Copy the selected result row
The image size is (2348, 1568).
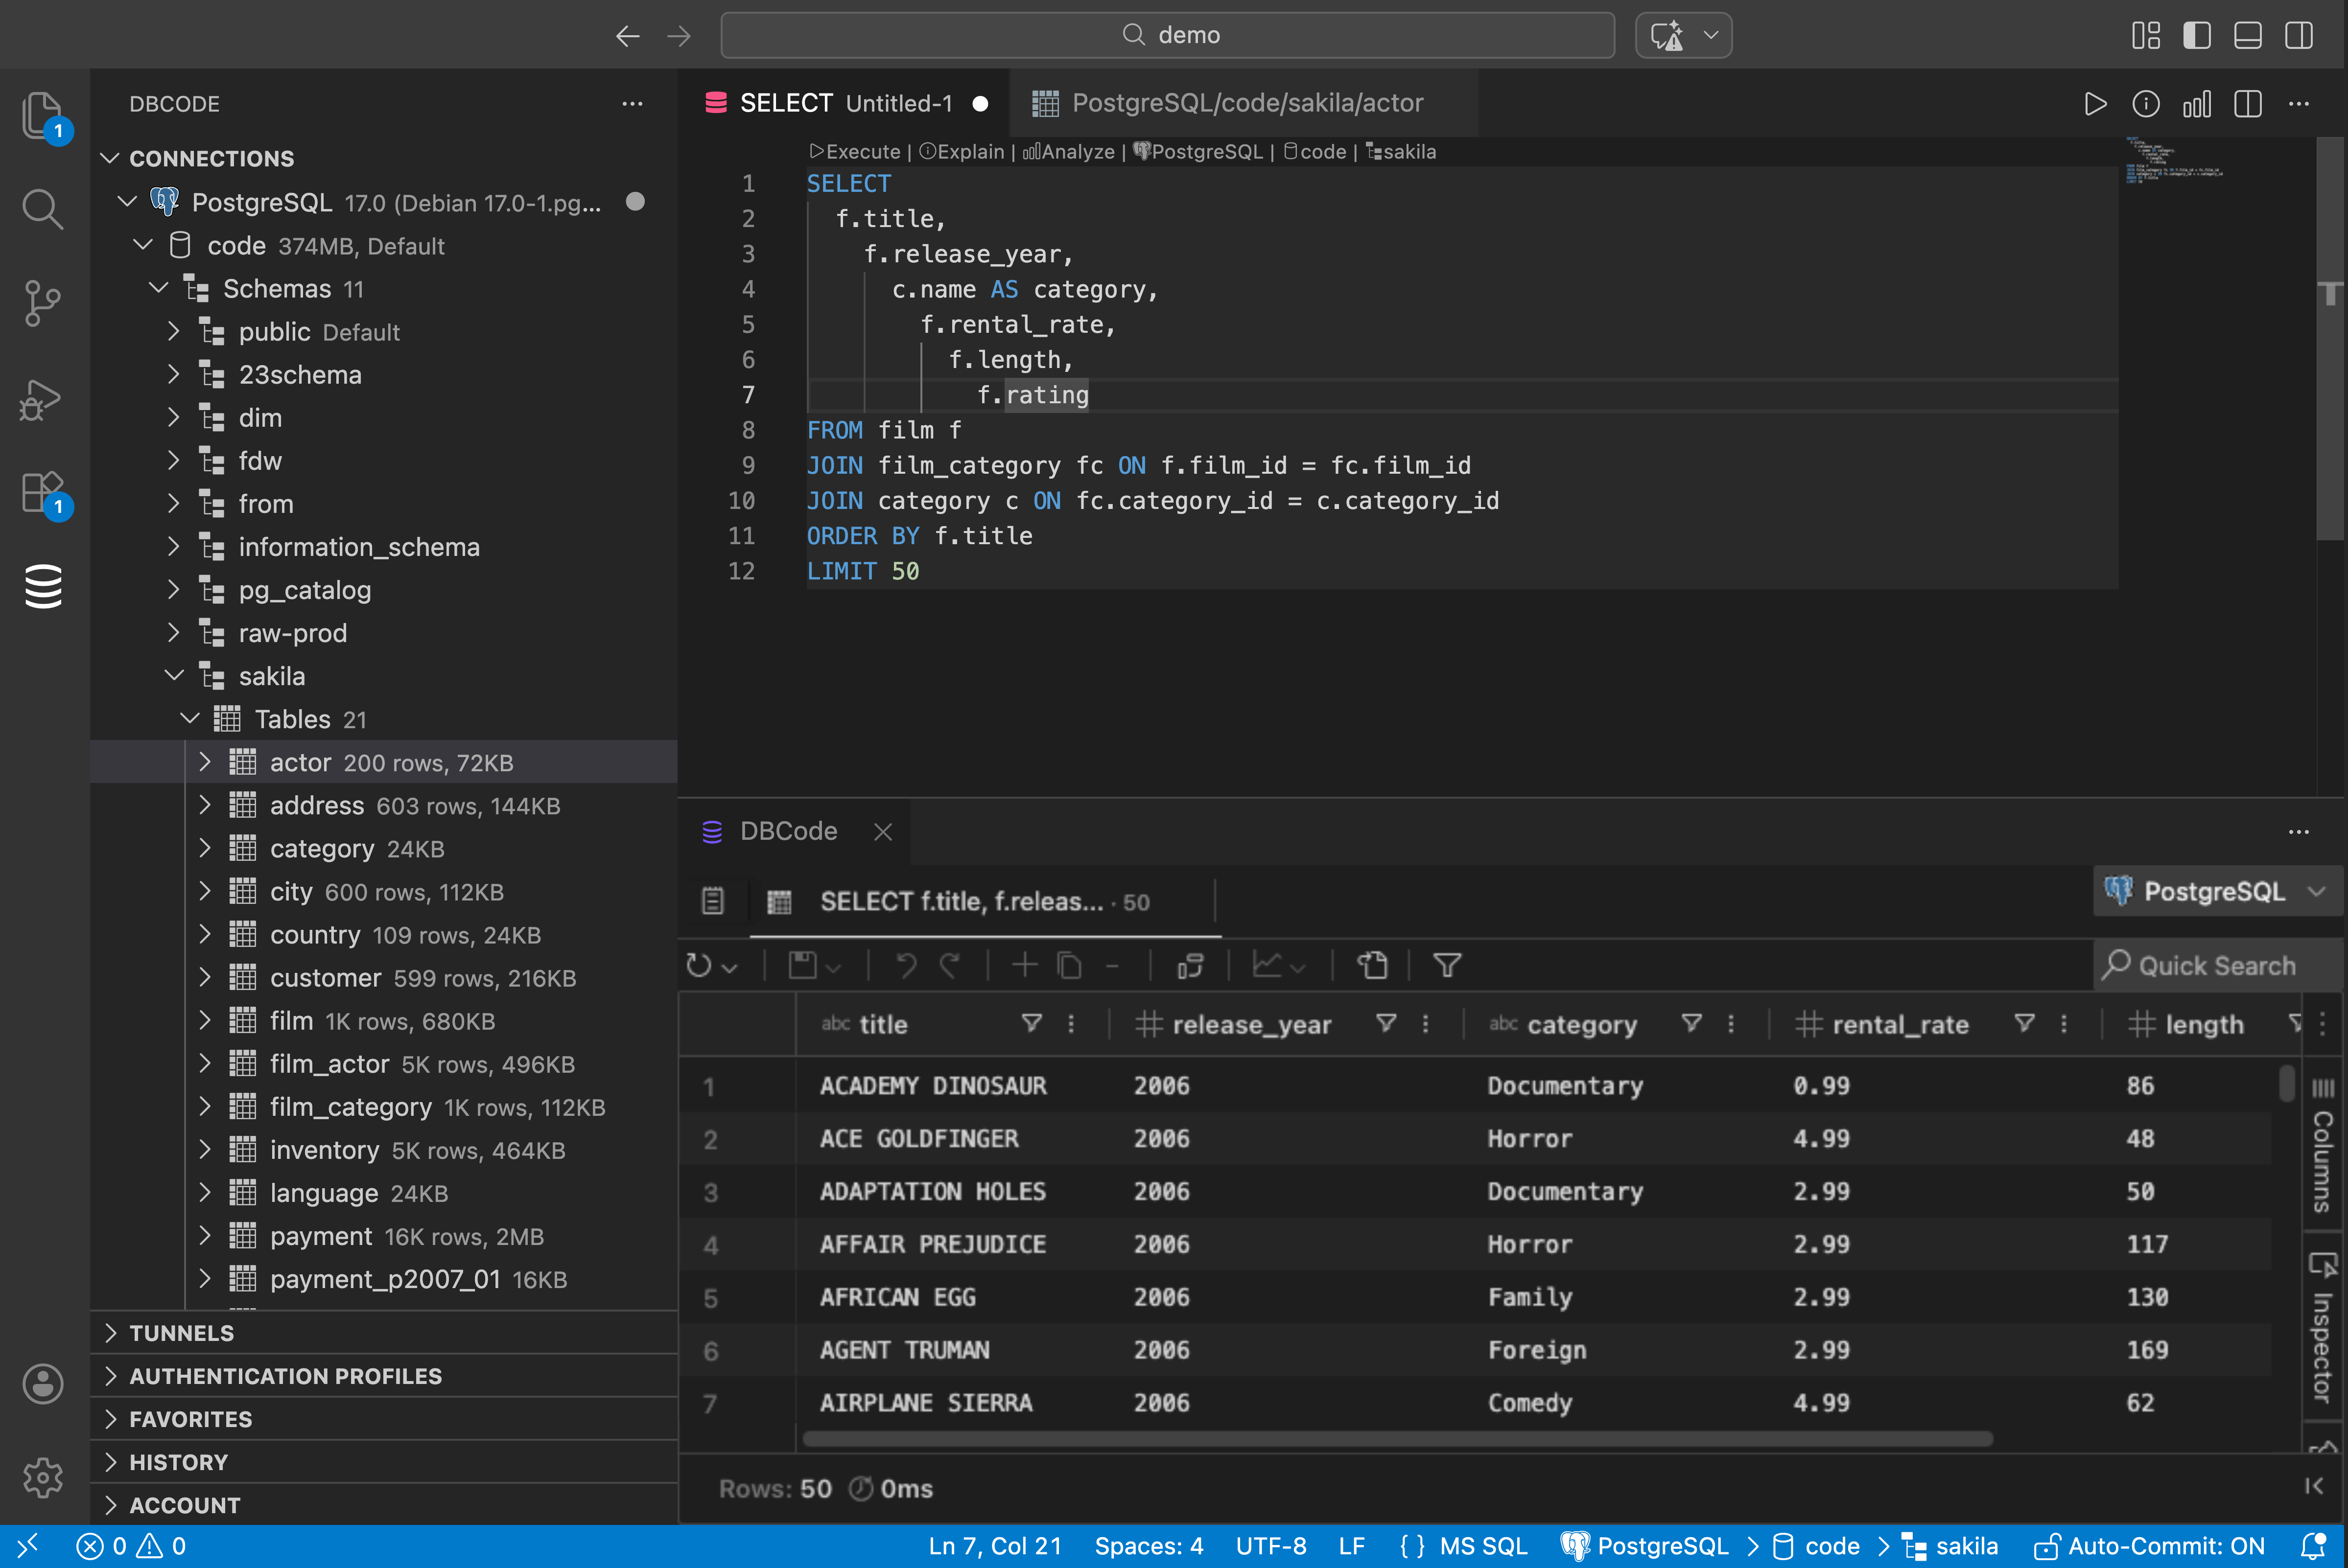coord(1068,965)
